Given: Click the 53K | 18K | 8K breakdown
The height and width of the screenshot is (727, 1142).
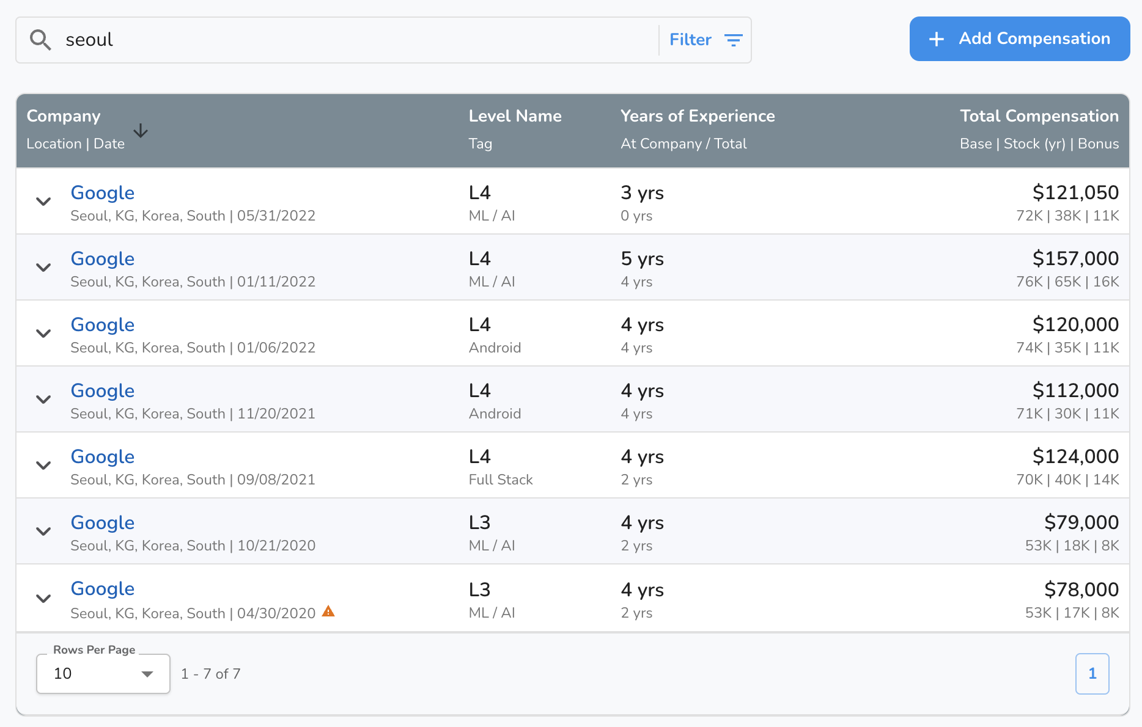Looking at the screenshot, I should tap(1072, 546).
